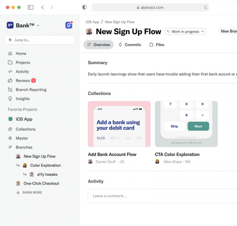
Task: Click the lightning bolt in Jump to field
Action: tap(10, 40)
